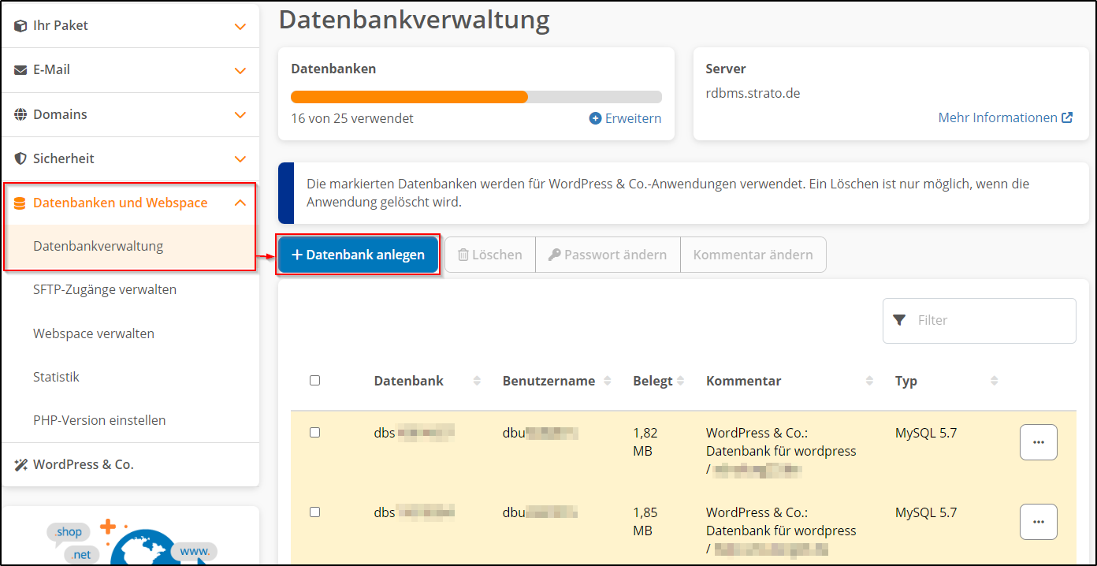1097x566 pixels.
Task: Sort by Typ column arrows
Action: (994, 381)
